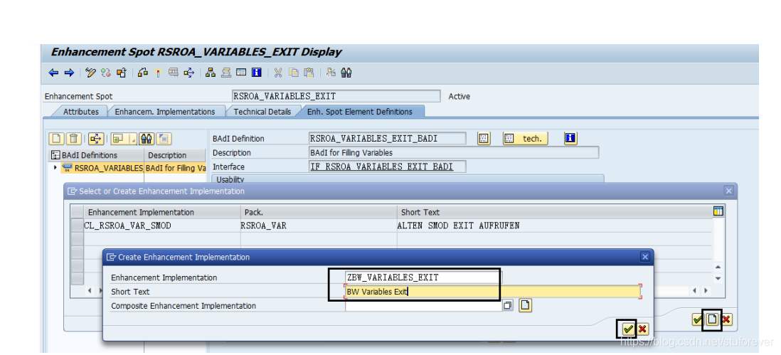Open the expand subtree dropdown button
781x355 pixels.
click(x=124, y=139)
